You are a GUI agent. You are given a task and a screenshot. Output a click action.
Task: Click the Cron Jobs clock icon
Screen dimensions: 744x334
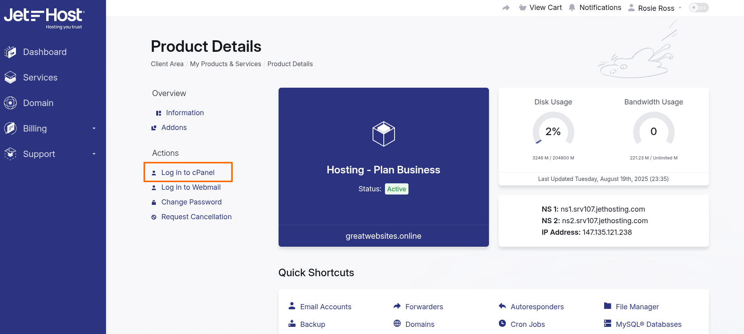[502, 324]
